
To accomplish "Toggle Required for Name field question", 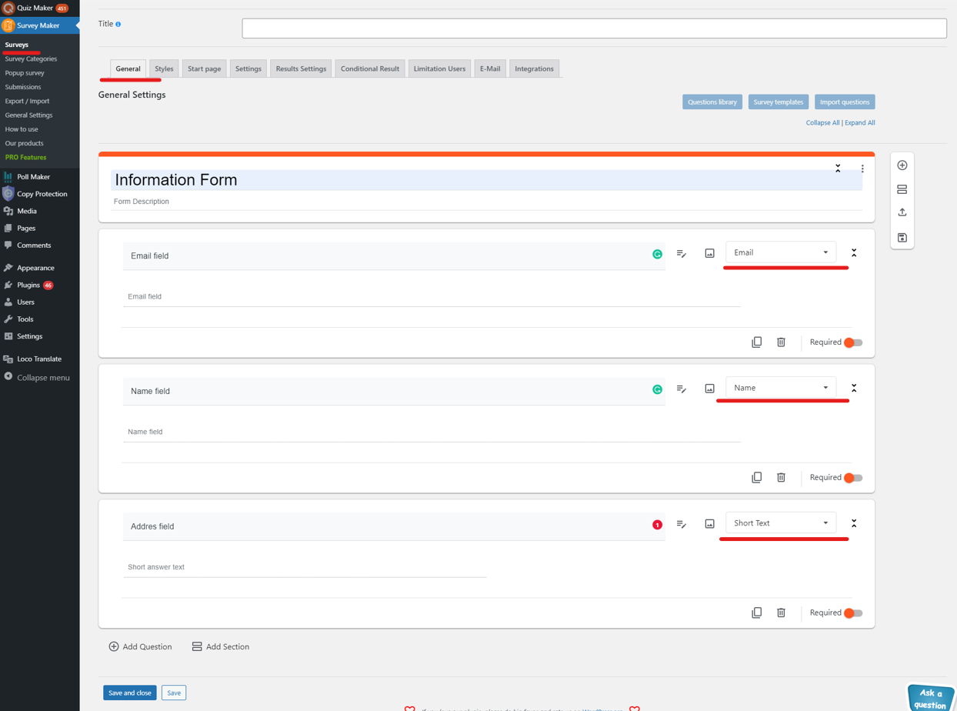I will (x=853, y=478).
